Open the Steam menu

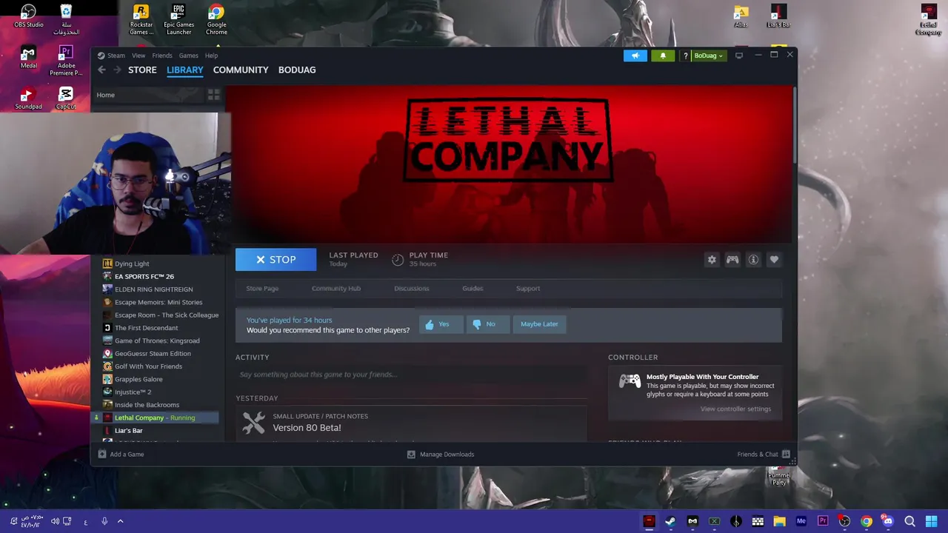(116, 56)
